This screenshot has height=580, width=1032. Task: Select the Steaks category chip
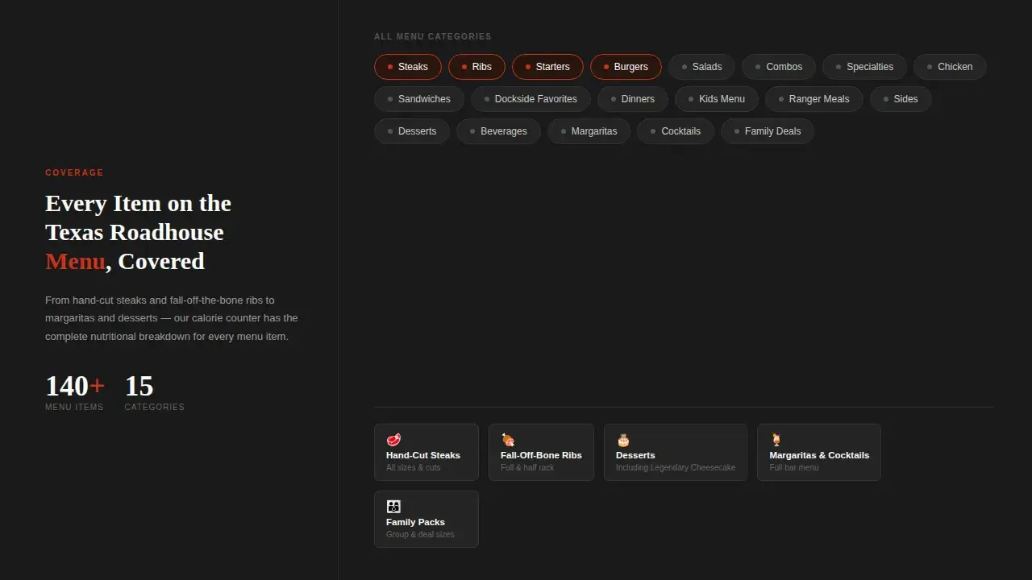pos(408,67)
